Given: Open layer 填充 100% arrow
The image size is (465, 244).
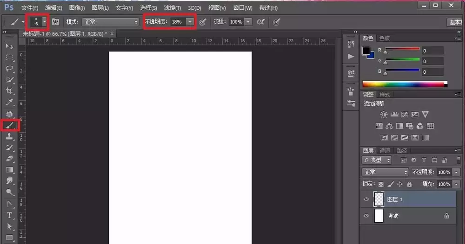Looking at the screenshot, I should coord(456,184).
